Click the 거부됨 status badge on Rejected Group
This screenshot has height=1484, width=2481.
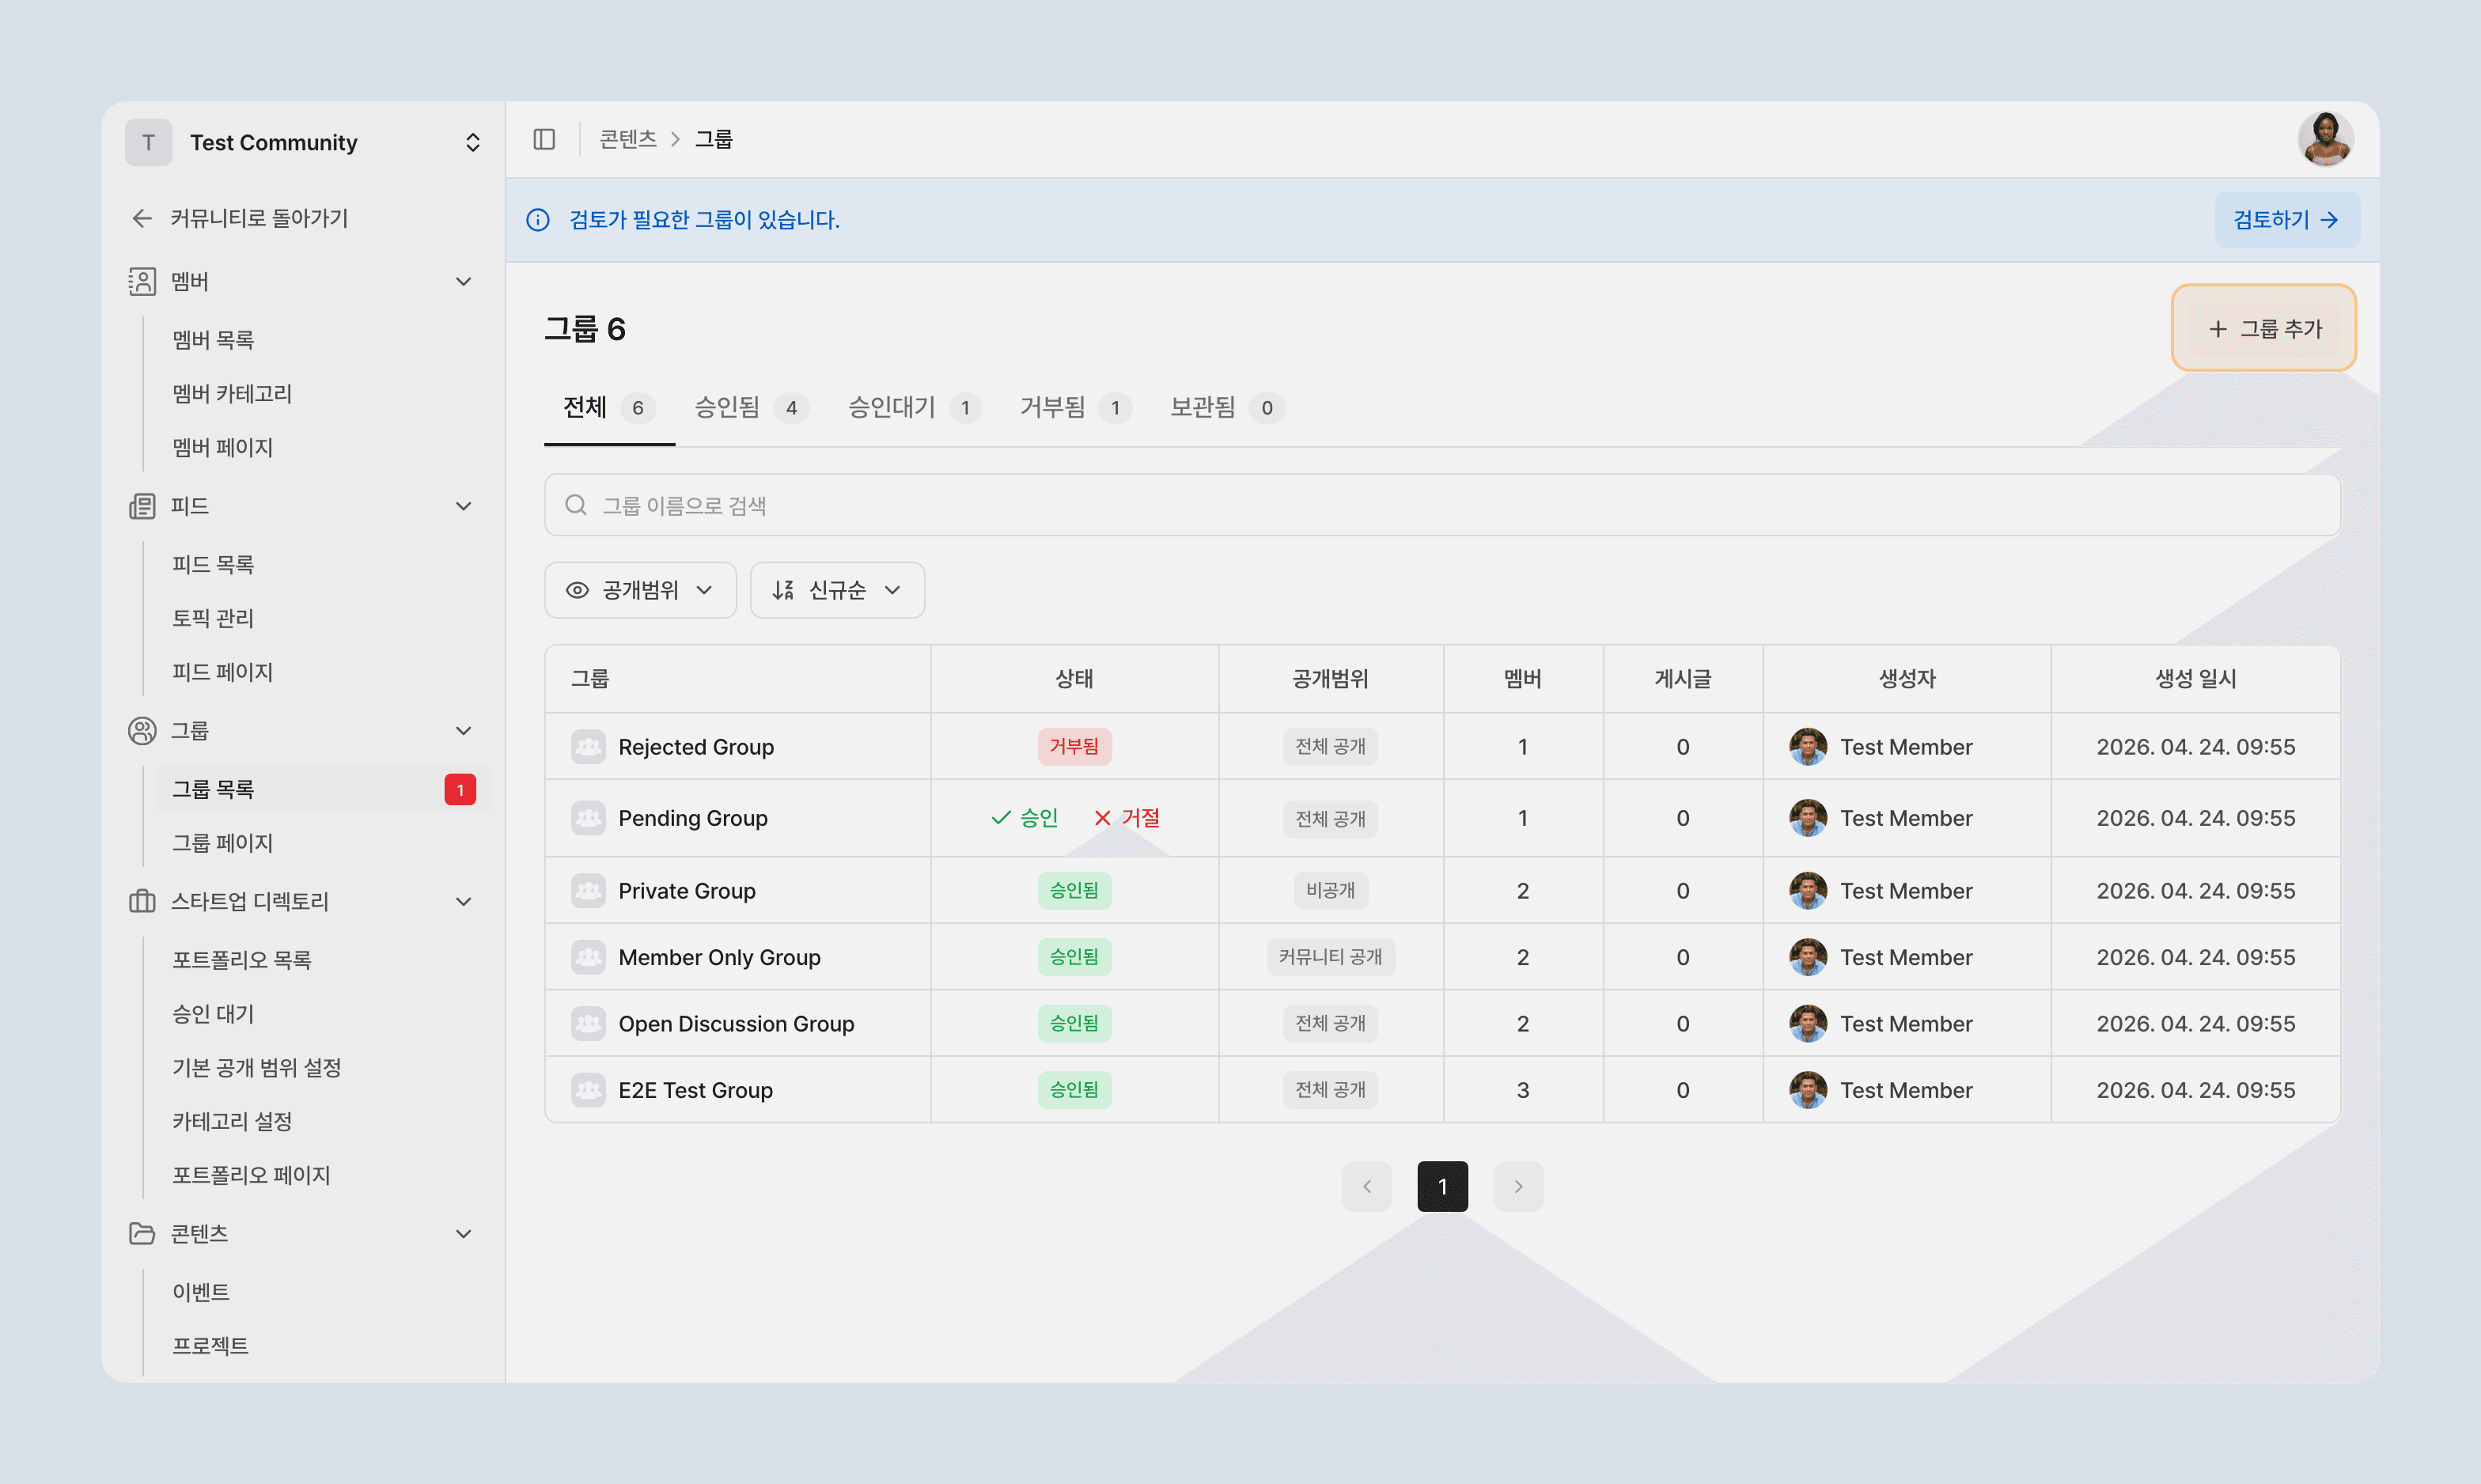pos(1074,747)
